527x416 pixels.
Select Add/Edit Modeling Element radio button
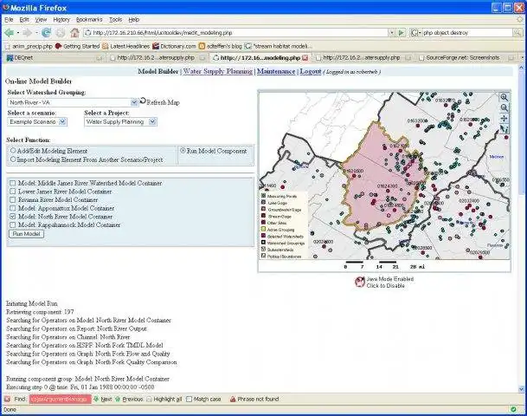(14, 151)
